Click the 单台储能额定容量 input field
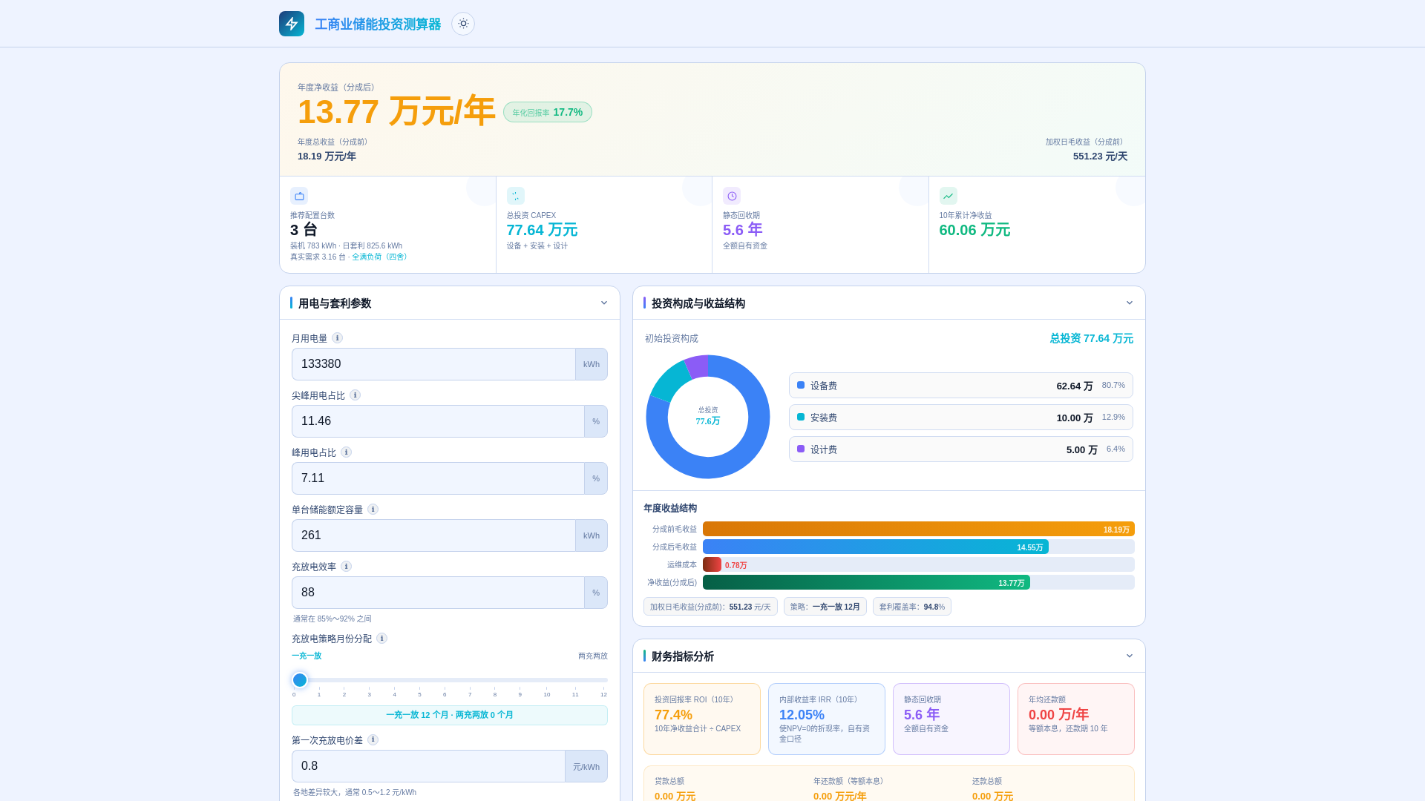The width and height of the screenshot is (1425, 801). pyautogui.click(x=433, y=535)
